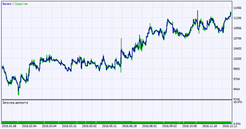Select the 10205 value on price axis
246x129 pixels.
point(237,59)
